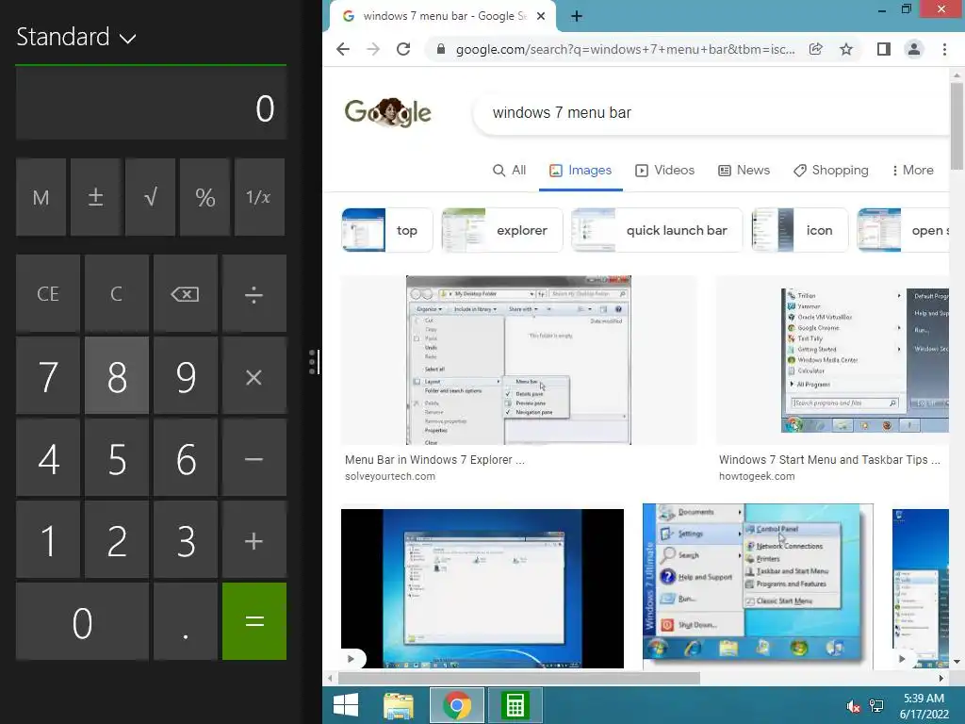Open the Windows 7 Ultimate Control Panel image
The image size is (965, 724).
[x=758, y=586]
